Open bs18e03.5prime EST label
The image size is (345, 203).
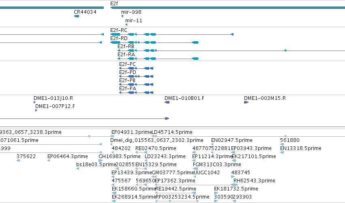tap(96, 165)
